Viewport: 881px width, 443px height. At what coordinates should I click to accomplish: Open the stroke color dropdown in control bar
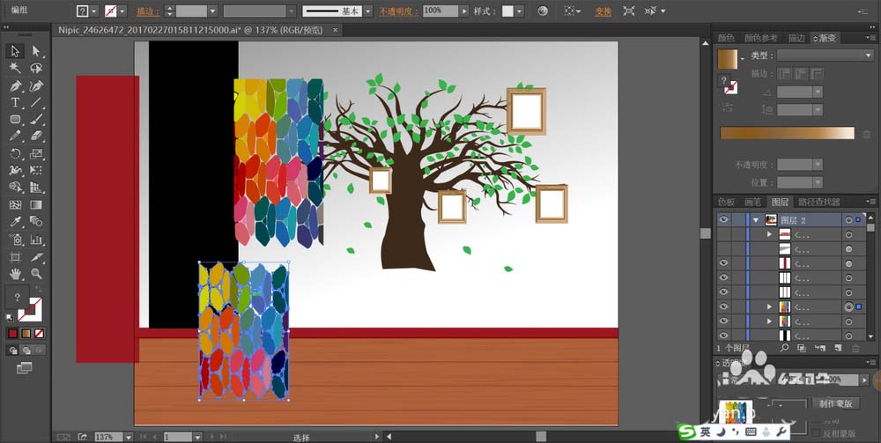(122, 11)
